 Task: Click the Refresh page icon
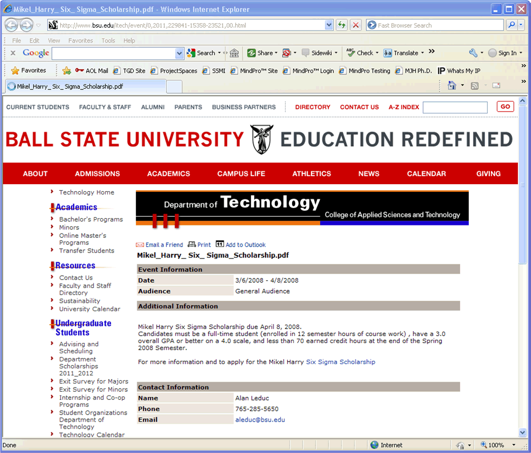pos(341,25)
